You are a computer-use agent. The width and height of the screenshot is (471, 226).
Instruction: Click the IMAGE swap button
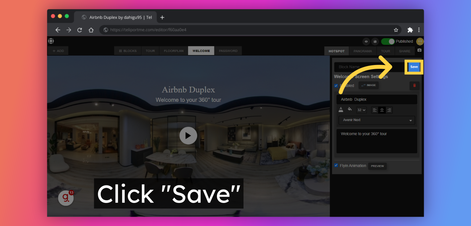pyautogui.click(x=369, y=85)
